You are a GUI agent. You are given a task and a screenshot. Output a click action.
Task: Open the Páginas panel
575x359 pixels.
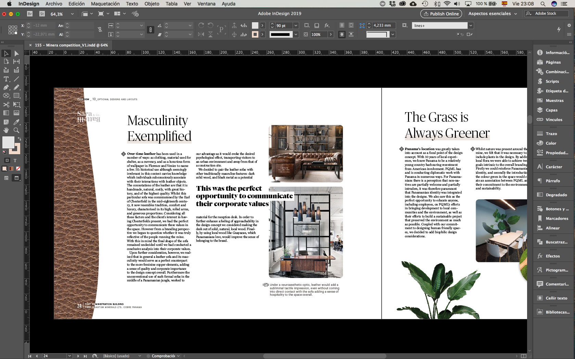[553, 62]
